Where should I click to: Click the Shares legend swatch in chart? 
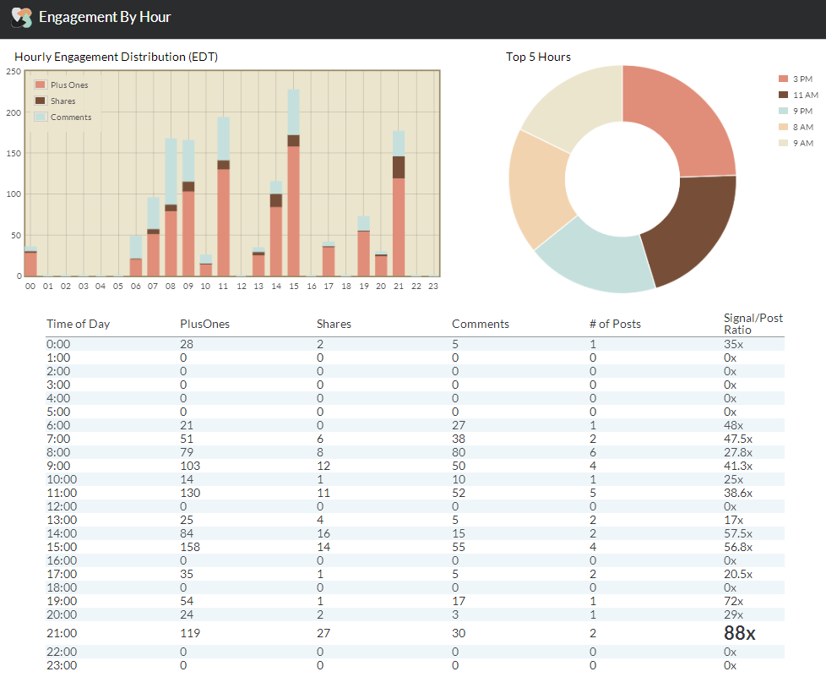coord(40,101)
